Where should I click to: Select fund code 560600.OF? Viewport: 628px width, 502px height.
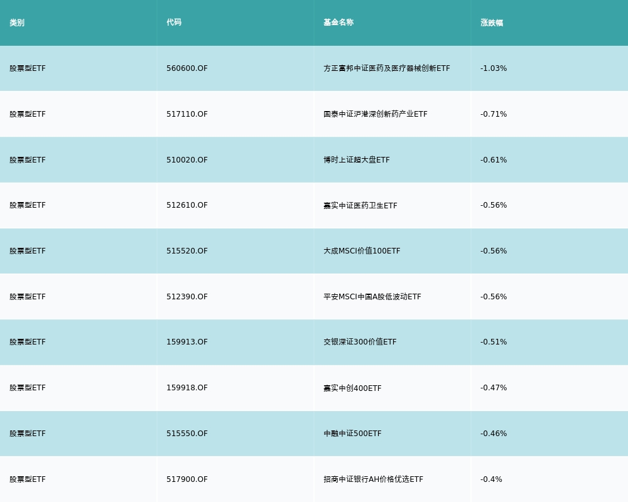187,68
